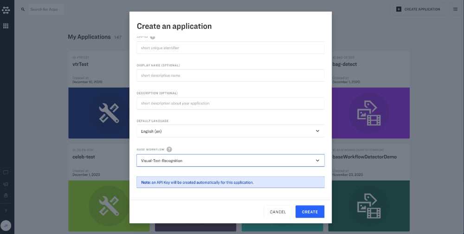Open the help question mark in sidebar
This screenshot has width=464, height=234.
6,211
